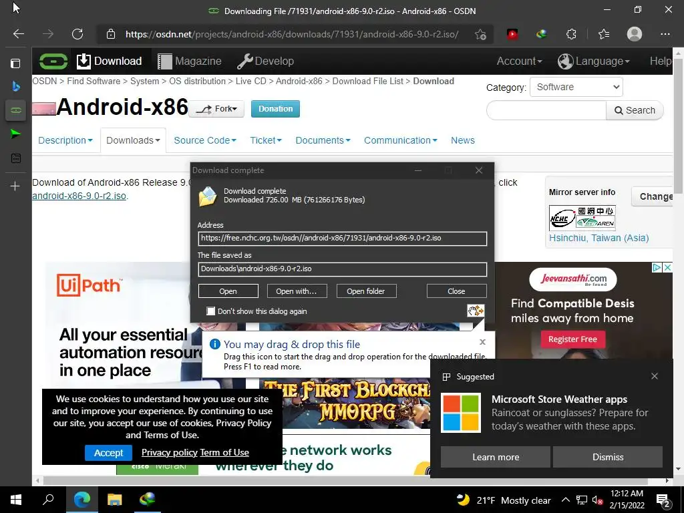The width and height of the screenshot is (684, 513).
Task: Show hidden system tray icons
Action: coord(565,500)
